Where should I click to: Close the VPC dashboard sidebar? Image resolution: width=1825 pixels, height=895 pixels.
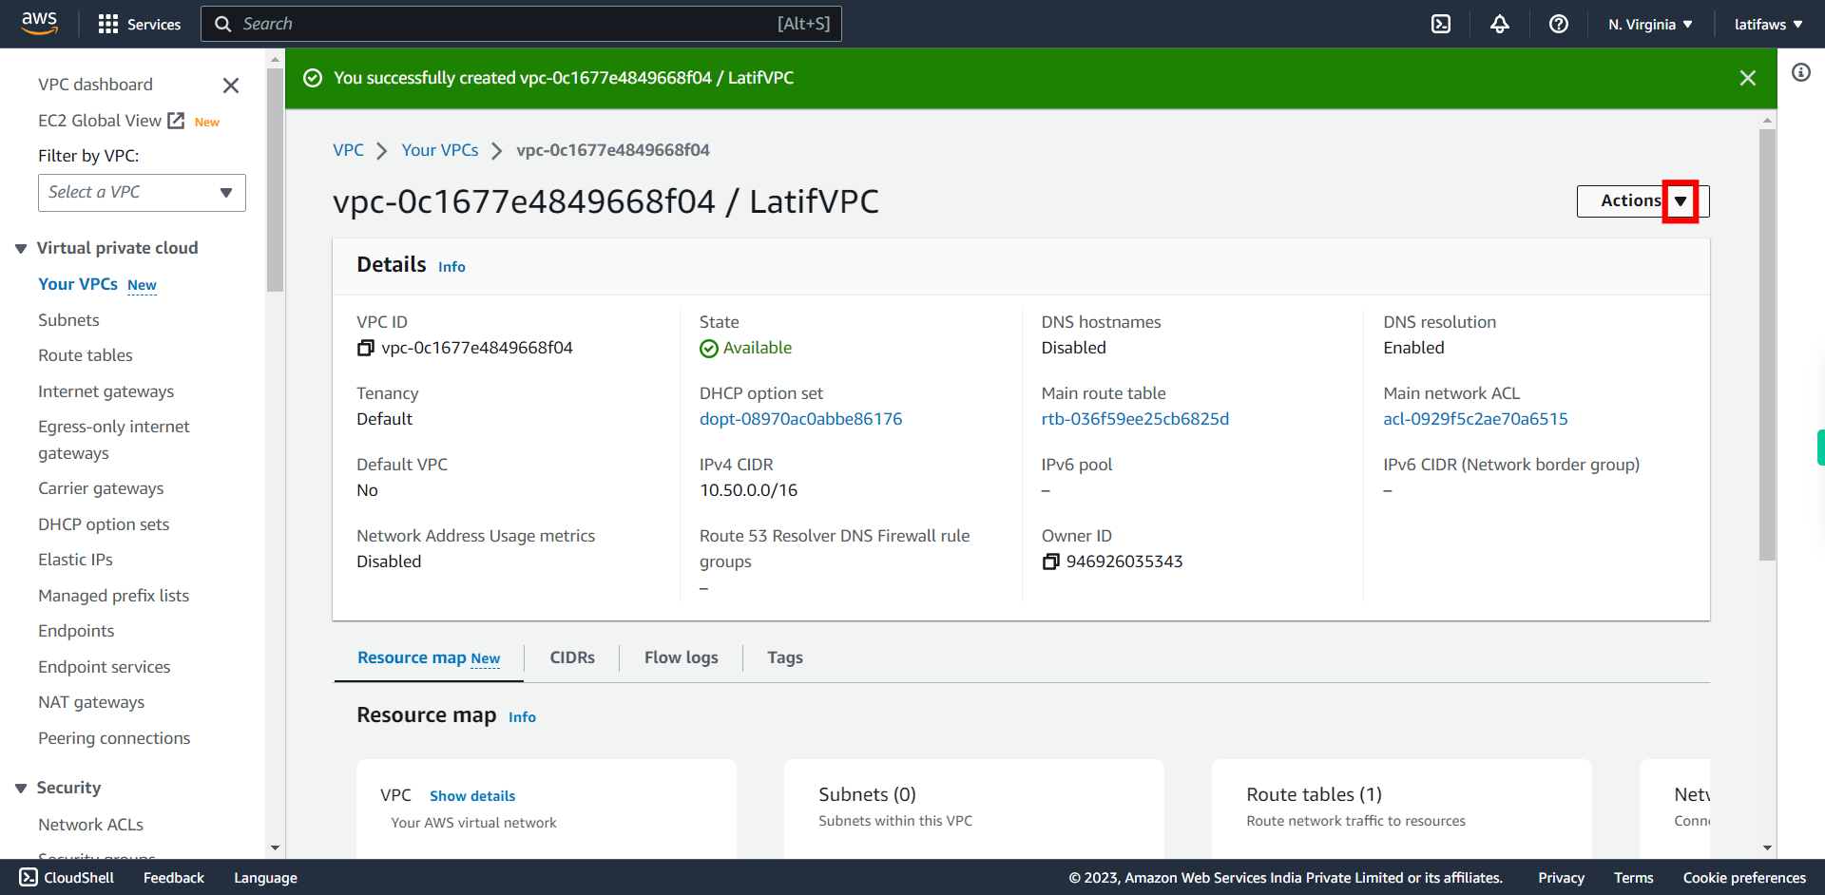(x=230, y=86)
